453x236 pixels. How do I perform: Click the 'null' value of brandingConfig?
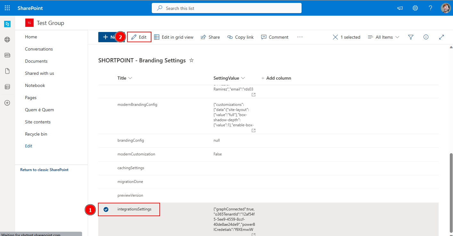coord(217,140)
